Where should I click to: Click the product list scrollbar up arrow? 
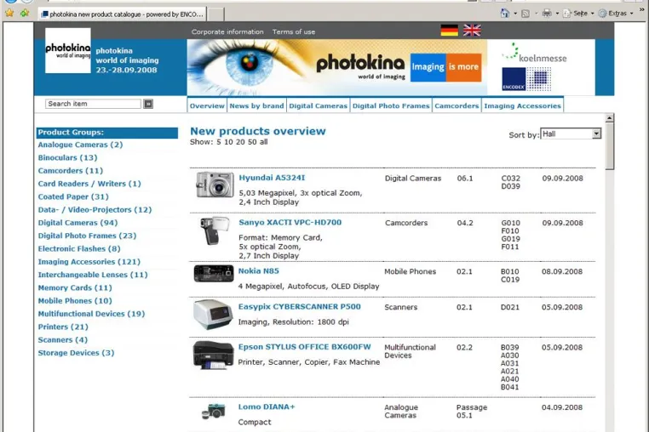609,118
